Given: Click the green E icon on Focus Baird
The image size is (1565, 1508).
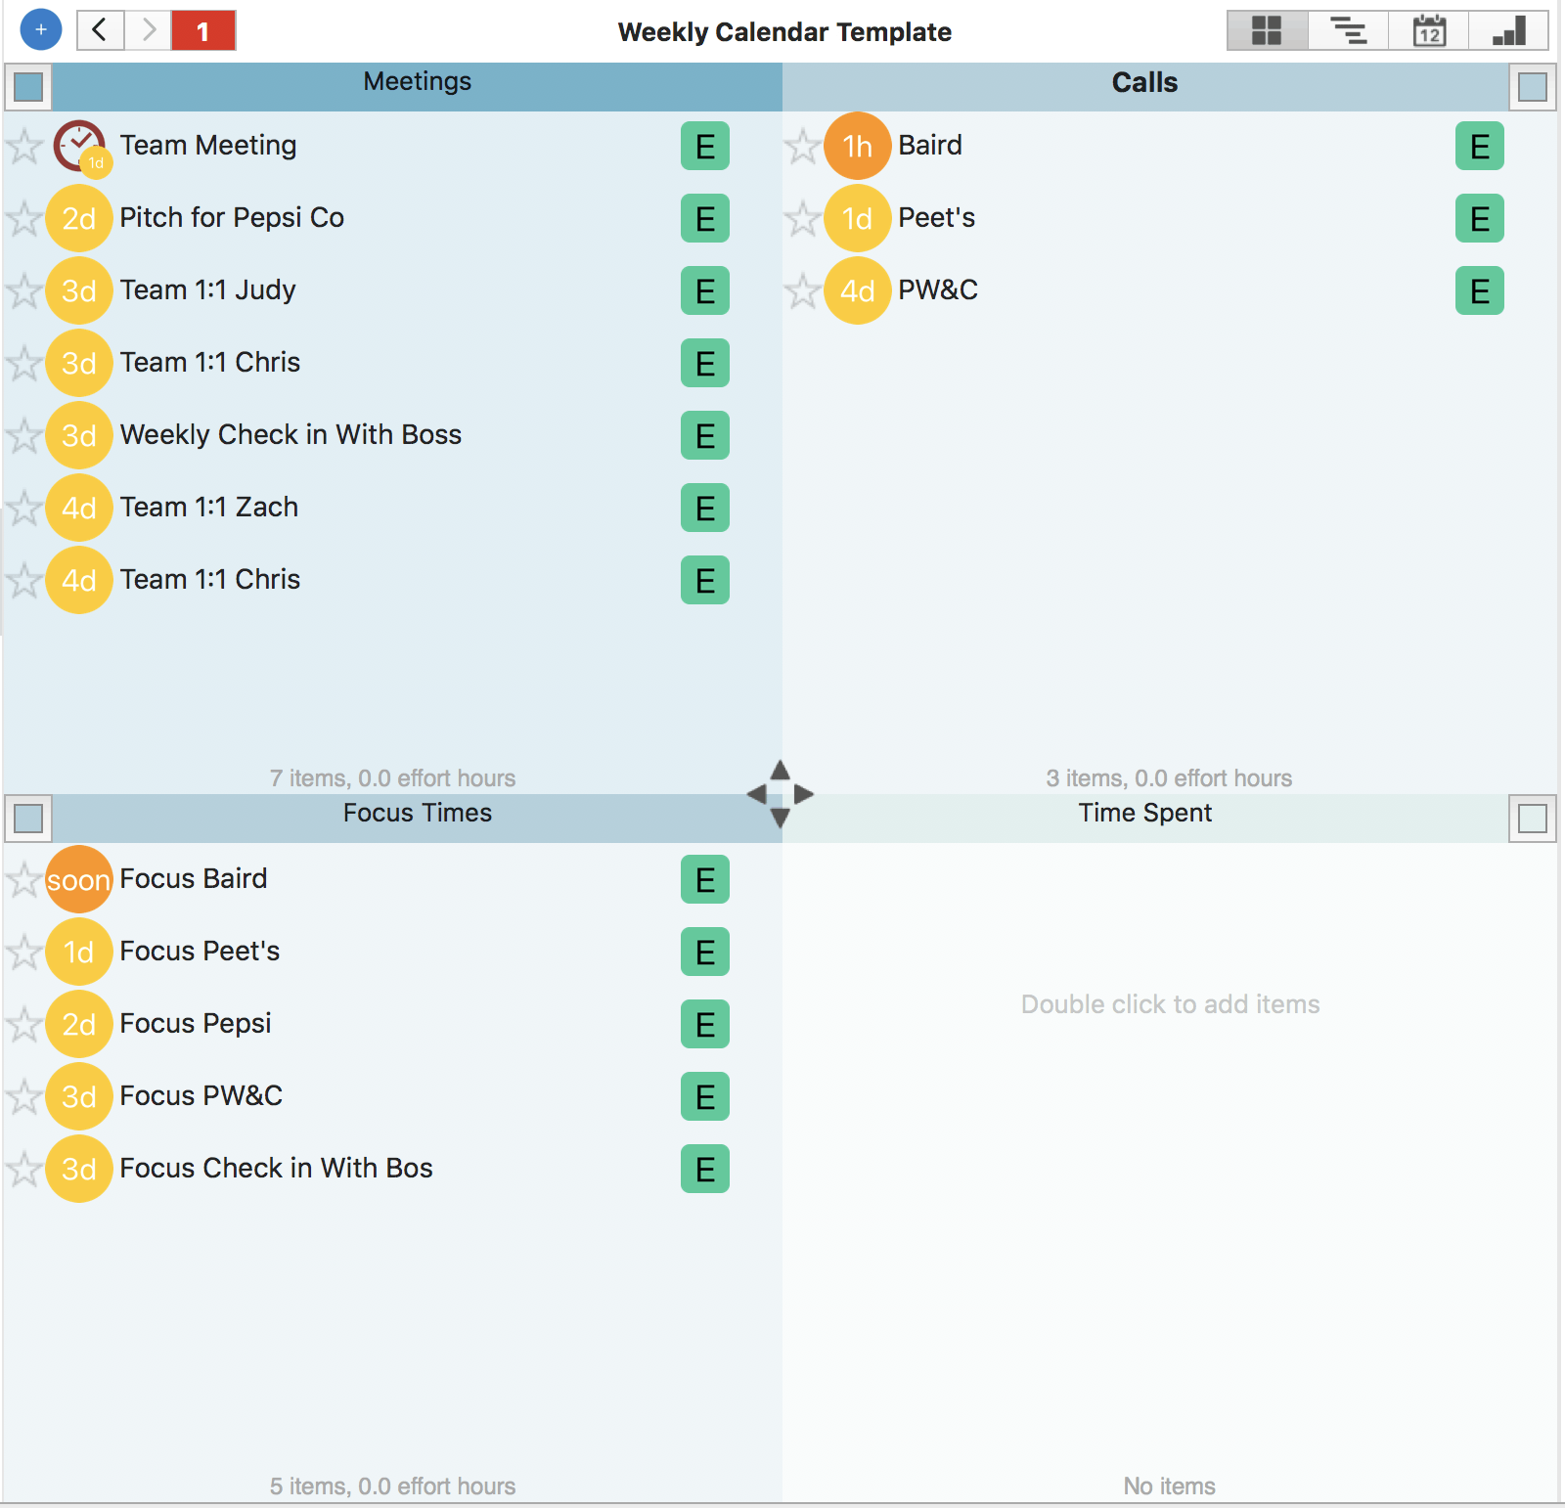Looking at the screenshot, I should point(705,879).
